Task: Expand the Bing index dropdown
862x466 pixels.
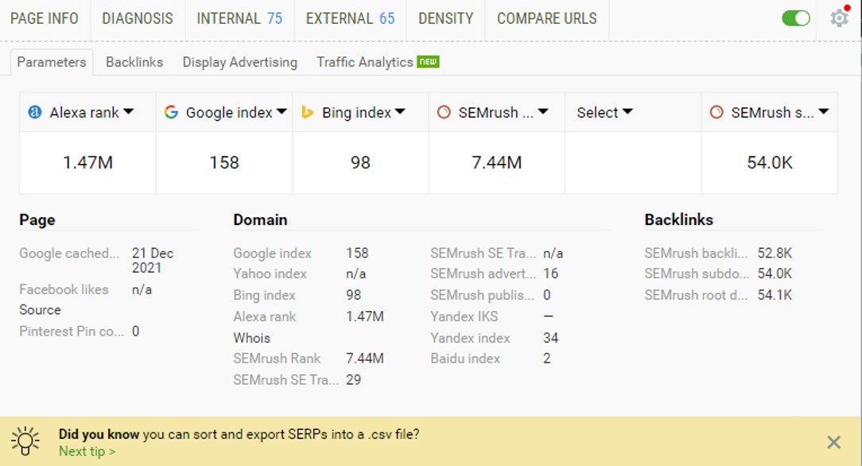Action: (x=400, y=111)
